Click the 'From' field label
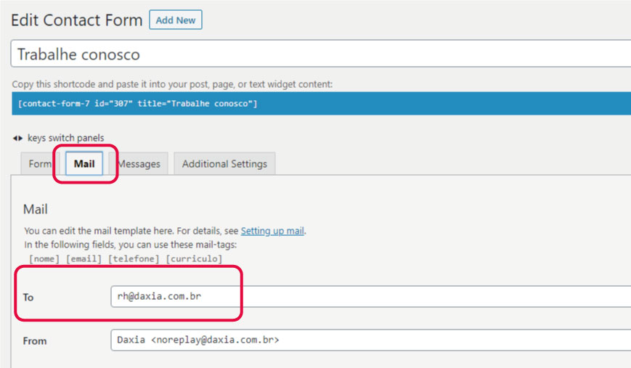The image size is (631, 368). click(x=35, y=341)
